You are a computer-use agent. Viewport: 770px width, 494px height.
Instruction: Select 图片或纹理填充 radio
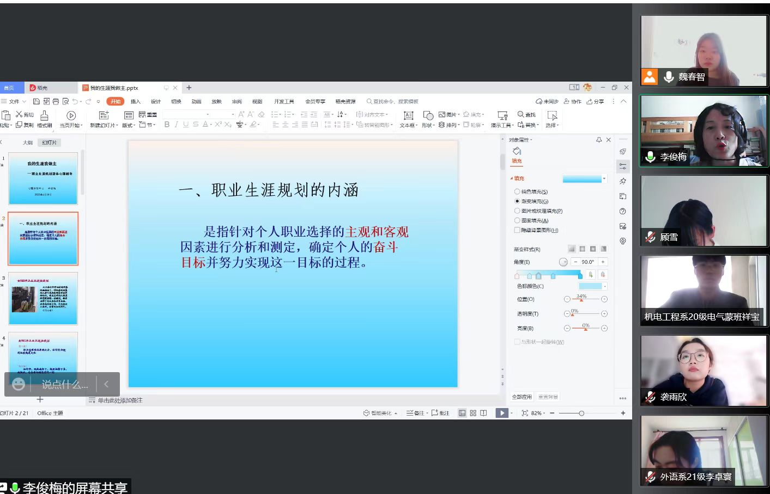pos(517,211)
